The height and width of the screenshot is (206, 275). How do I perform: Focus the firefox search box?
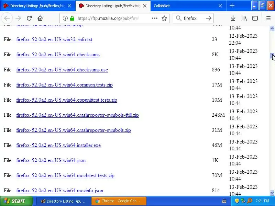tap(194, 18)
